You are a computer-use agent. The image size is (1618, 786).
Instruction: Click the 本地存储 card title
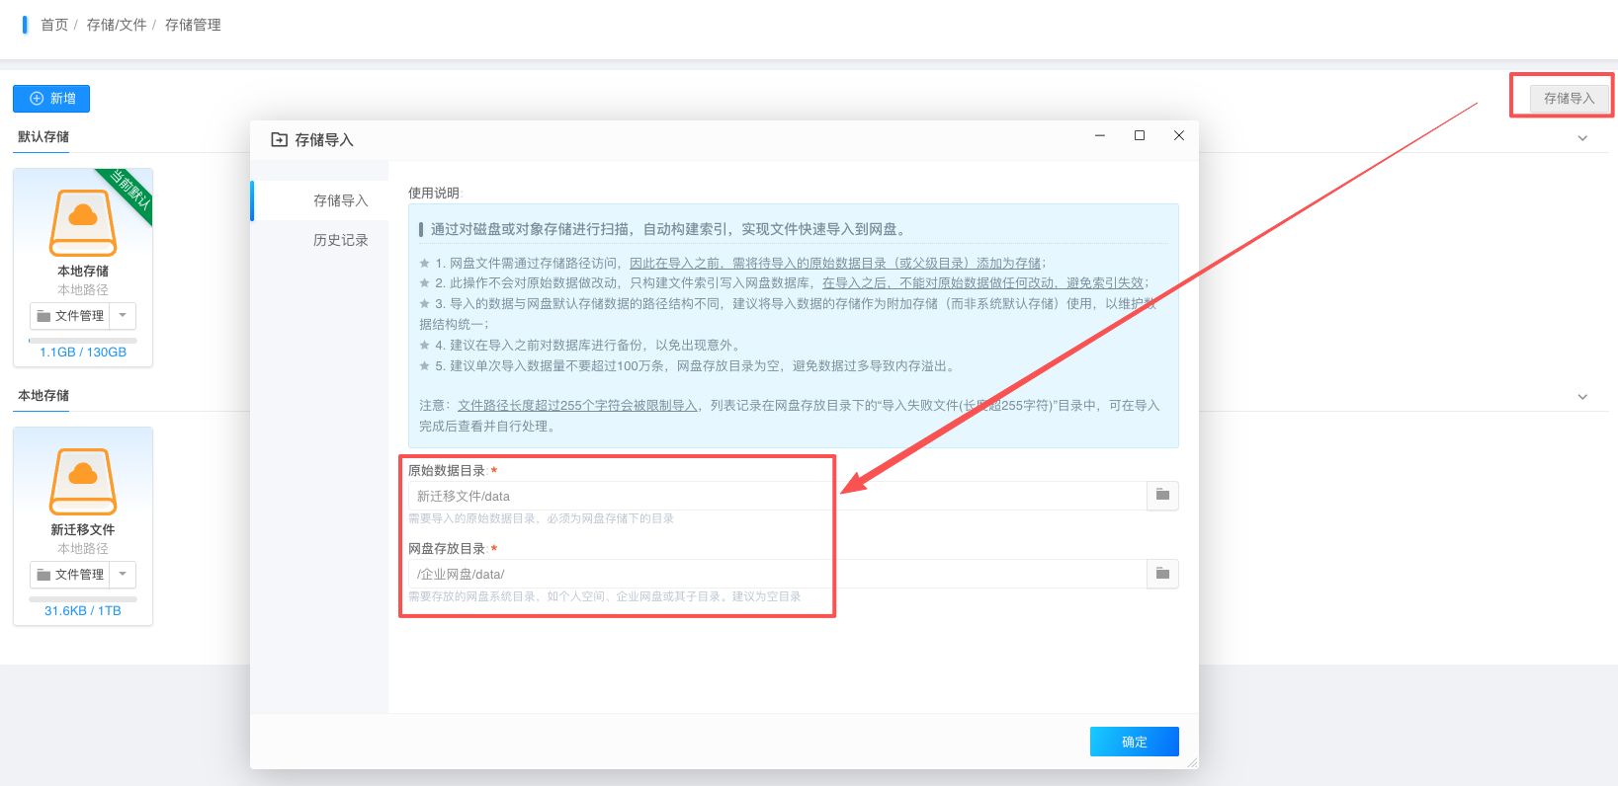click(x=83, y=272)
